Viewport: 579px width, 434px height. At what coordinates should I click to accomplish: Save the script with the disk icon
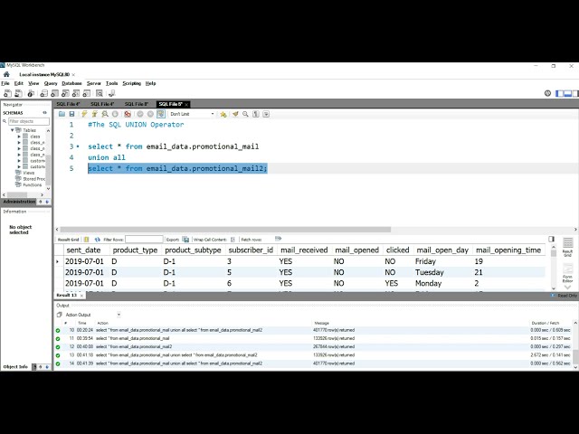71,114
